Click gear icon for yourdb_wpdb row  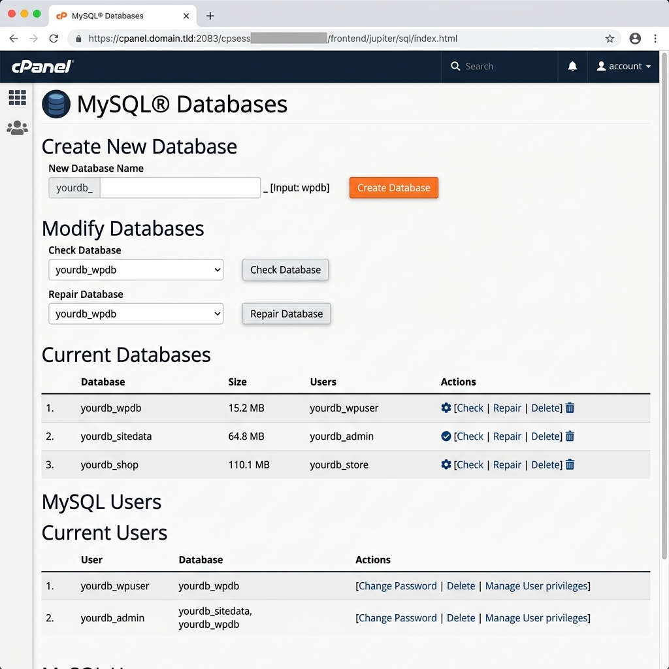click(x=446, y=408)
